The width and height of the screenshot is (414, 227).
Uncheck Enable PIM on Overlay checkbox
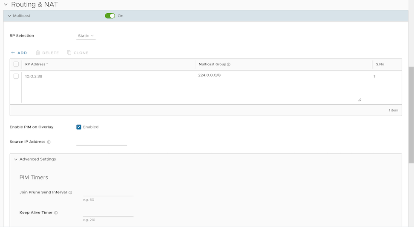point(79,127)
